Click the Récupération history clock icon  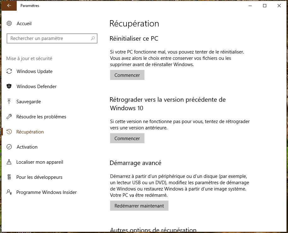pyautogui.click(x=9, y=132)
